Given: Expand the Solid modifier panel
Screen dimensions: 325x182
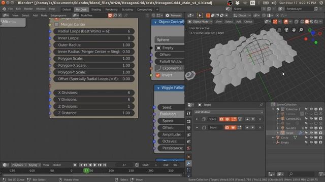Looking at the screenshot, I should pyautogui.click(x=197, y=119).
